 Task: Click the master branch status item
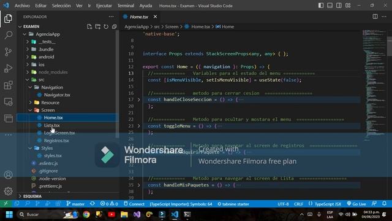75,204
